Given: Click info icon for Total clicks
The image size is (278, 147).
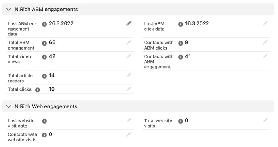Looking at the screenshot, I should click(38, 90).
